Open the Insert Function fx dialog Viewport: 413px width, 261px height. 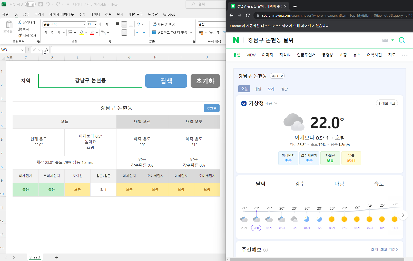(46, 50)
